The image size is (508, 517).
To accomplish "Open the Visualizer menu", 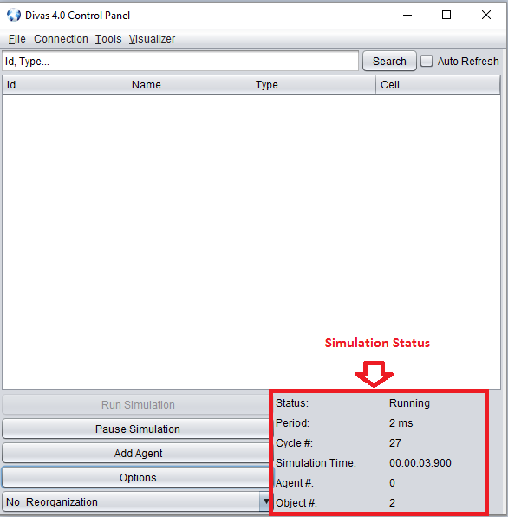I will click(152, 39).
